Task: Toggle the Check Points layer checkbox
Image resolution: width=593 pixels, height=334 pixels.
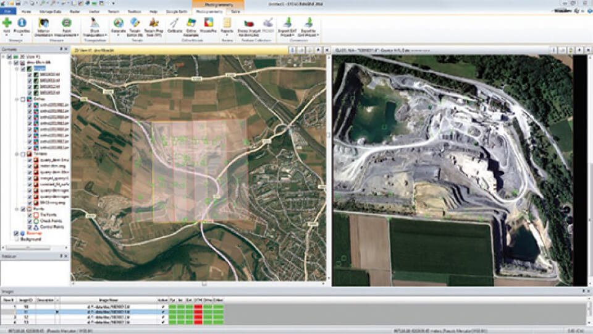Action: tap(29, 221)
